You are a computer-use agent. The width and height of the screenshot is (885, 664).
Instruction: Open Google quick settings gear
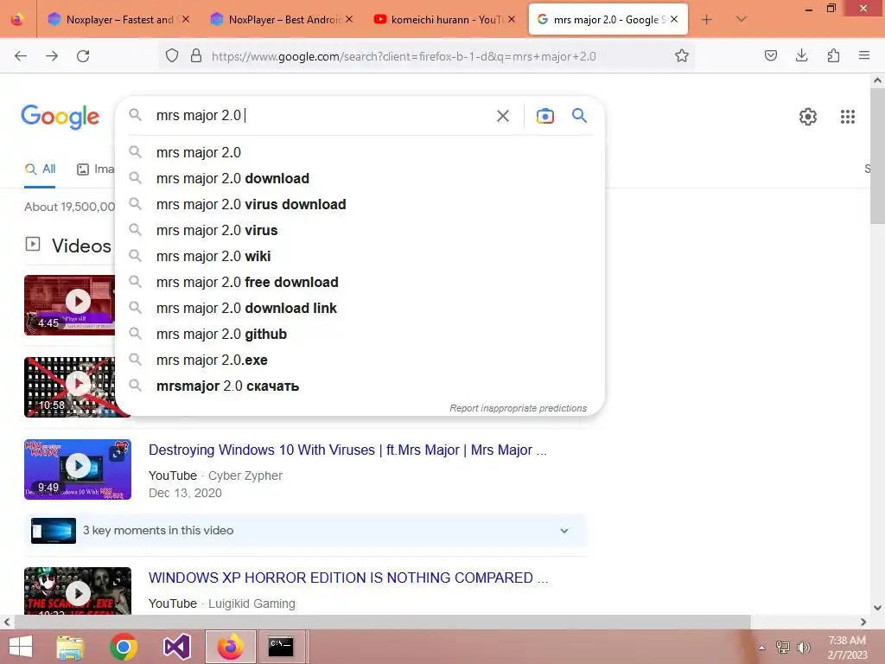pos(808,117)
